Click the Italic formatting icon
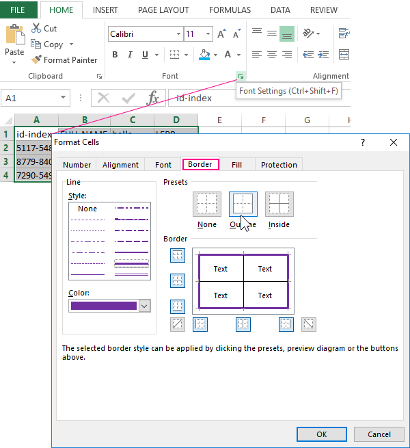Viewport: 410px width, 448px height. click(129, 55)
